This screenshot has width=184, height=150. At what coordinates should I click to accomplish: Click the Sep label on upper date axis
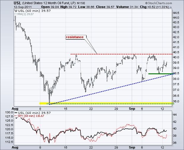tap(132, 109)
